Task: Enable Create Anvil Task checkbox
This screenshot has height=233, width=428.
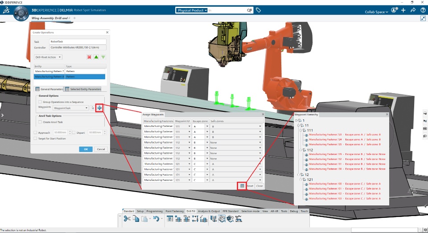Action: [x=40, y=122]
